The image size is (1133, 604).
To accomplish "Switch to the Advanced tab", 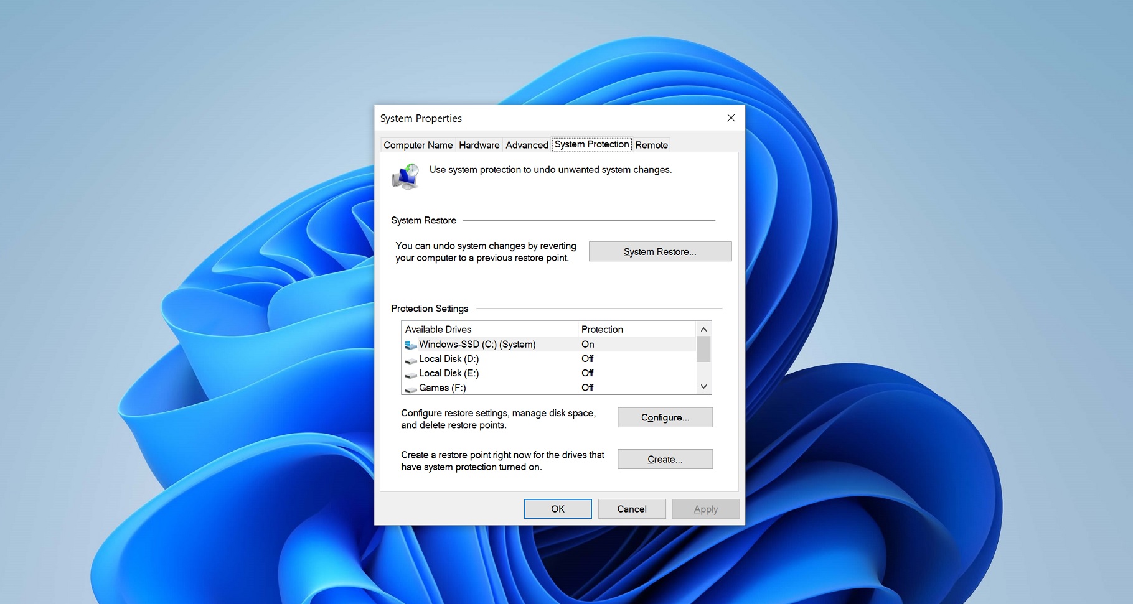I will pos(527,145).
